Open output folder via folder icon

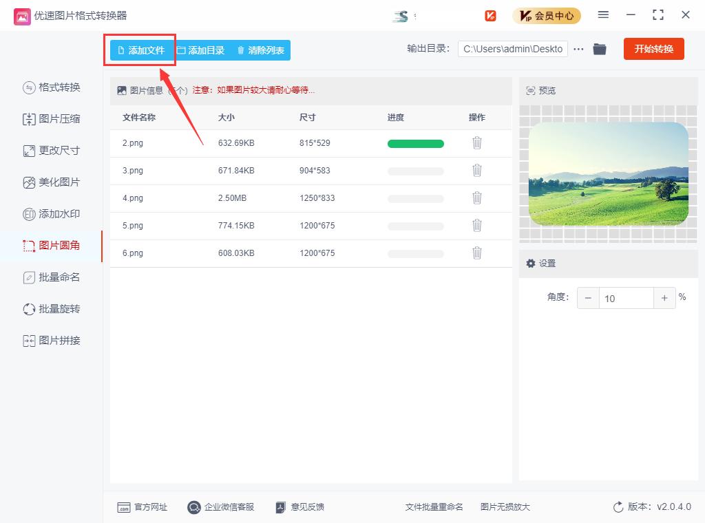[x=600, y=49]
